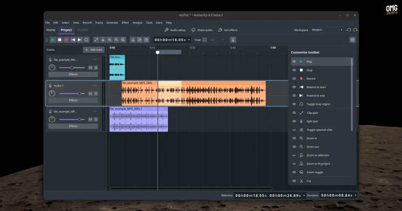Open the File menu
The image size is (402, 211).
click(x=47, y=23)
